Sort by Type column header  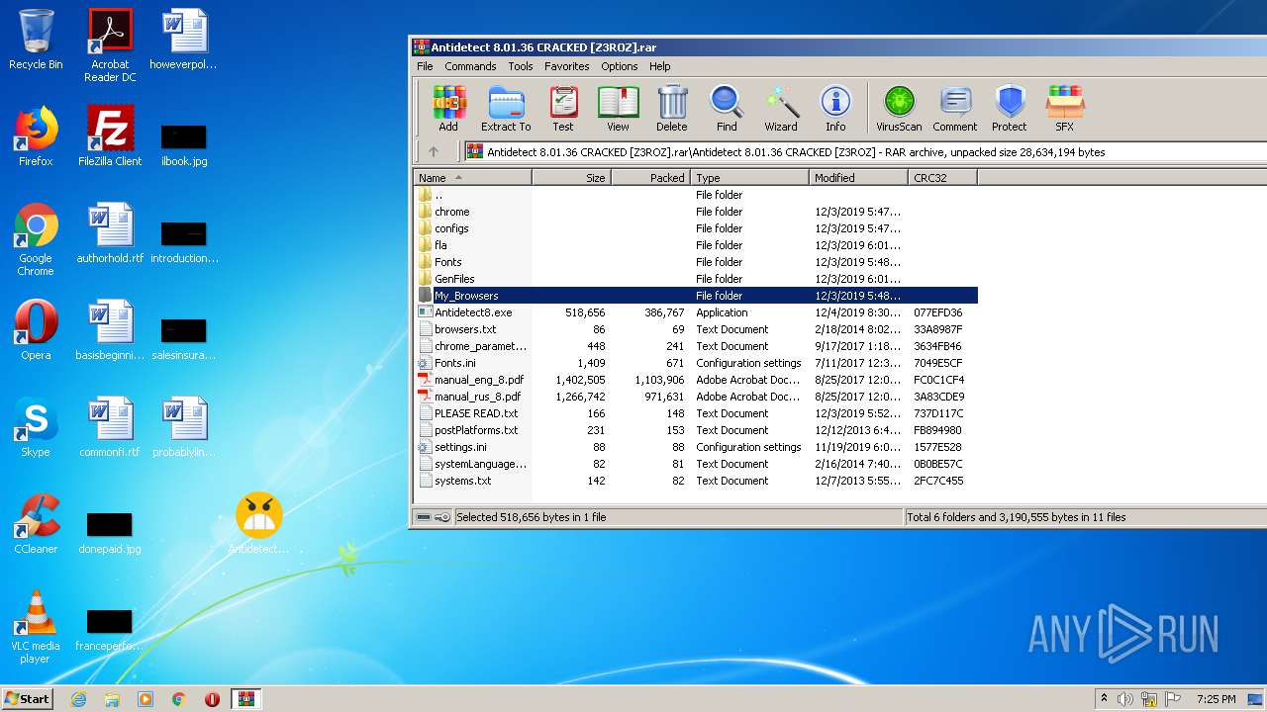pyautogui.click(x=749, y=178)
